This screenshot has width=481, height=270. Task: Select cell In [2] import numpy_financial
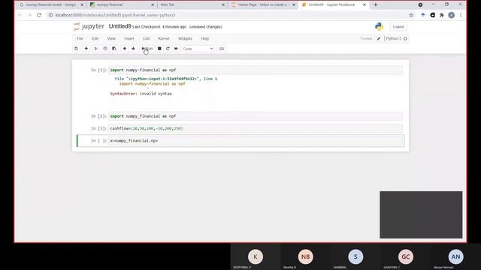(x=256, y=116)
